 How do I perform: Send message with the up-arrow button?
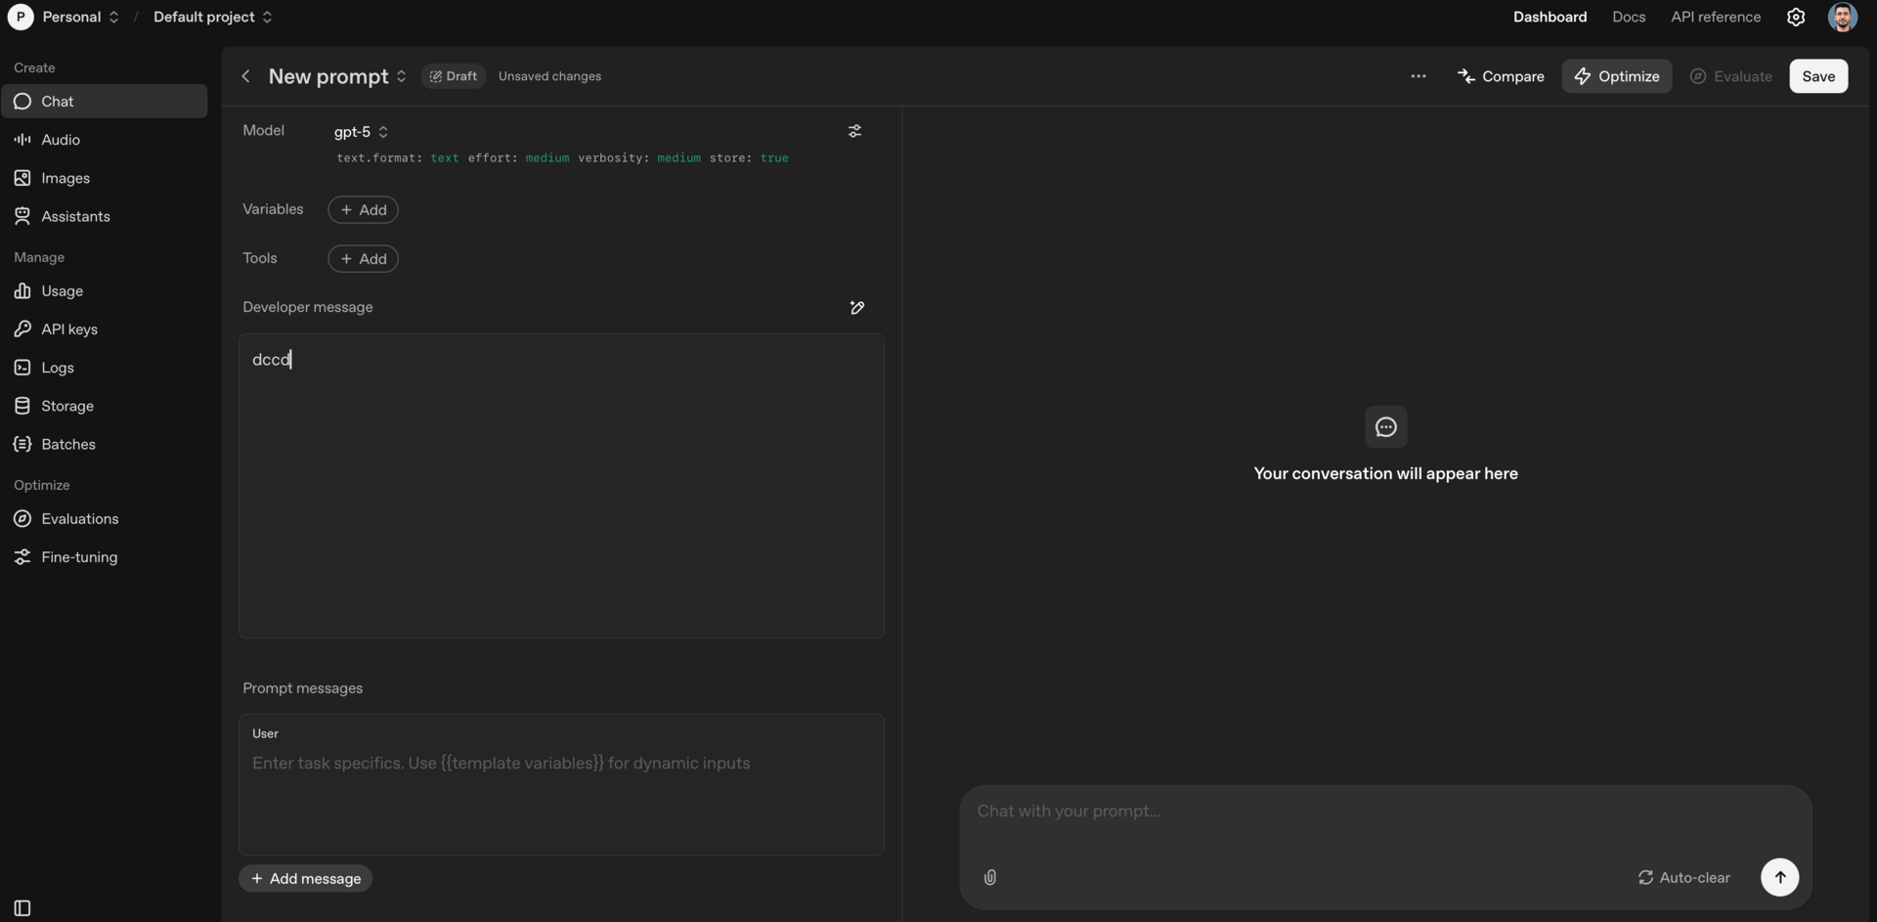(1779, 877)
